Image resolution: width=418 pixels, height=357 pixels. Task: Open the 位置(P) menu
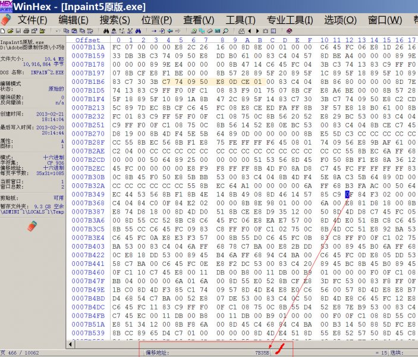pyautogui.click(x=156, y=20)
